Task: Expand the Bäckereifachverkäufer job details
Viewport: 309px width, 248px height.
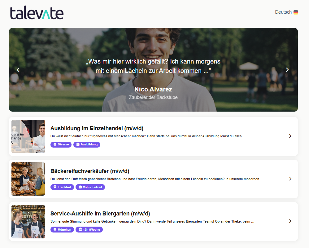Action: coord(290,179)
